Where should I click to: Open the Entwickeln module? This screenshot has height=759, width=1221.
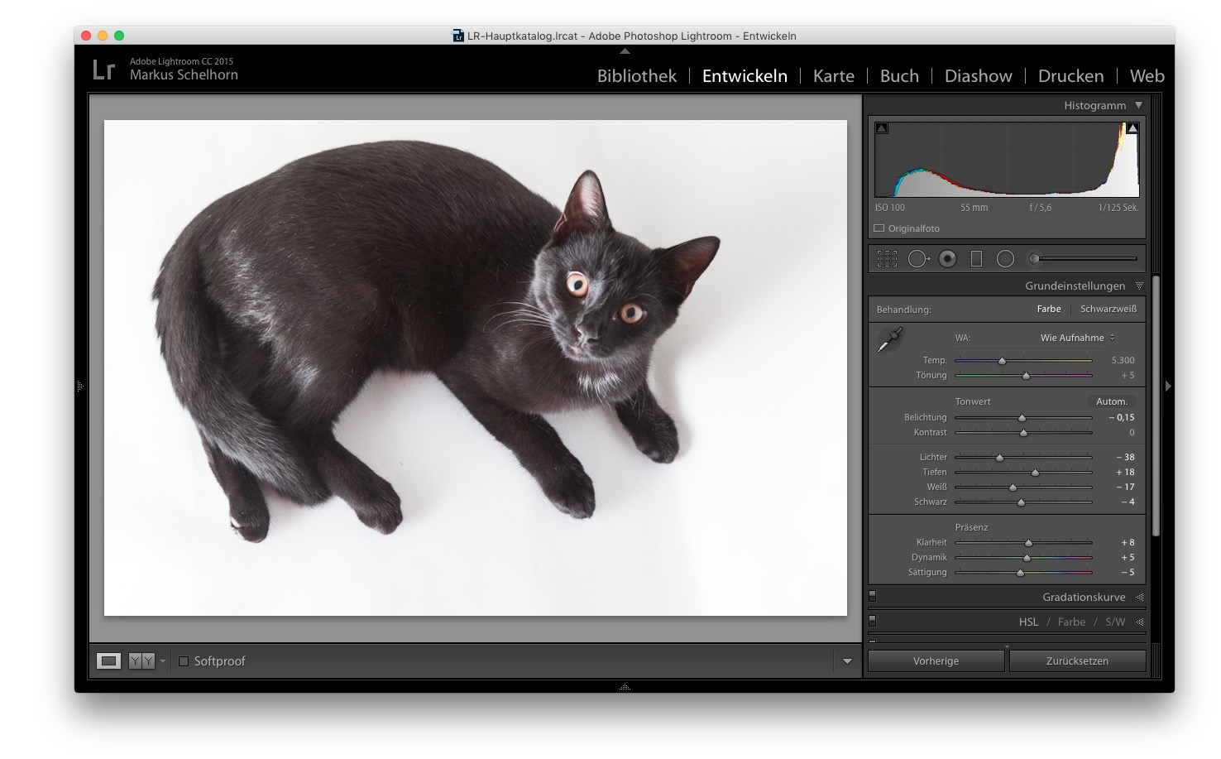pos(745,76)
